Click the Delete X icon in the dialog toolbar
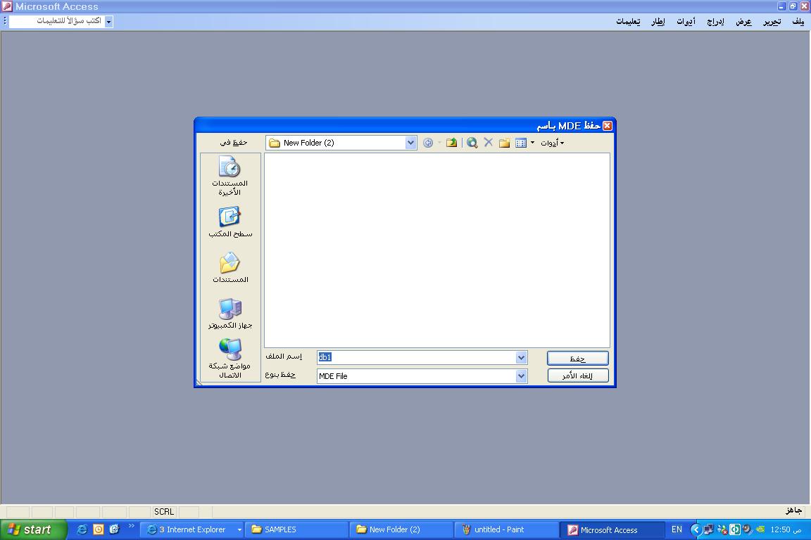Viewport: 811px width, 540px height. [x=488, y=143]
